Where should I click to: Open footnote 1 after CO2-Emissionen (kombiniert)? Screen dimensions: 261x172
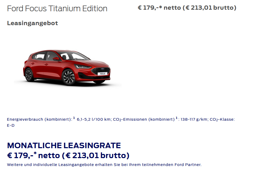coord(177,118)
